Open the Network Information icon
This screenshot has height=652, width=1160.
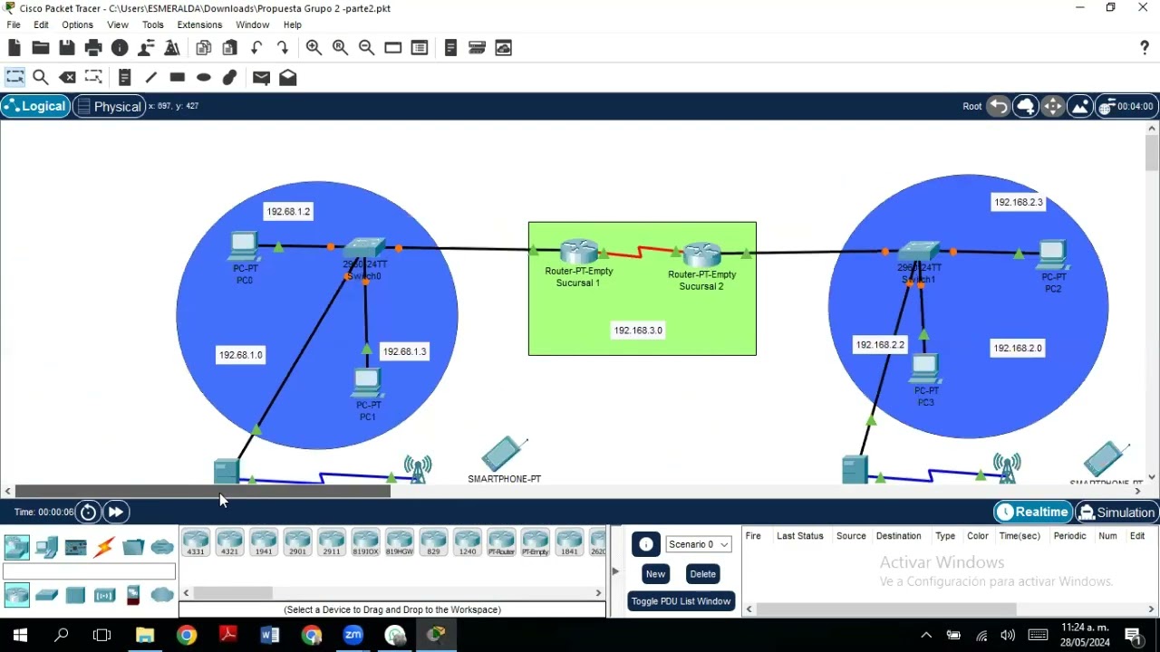120,48
